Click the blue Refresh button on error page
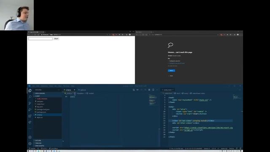The image size is (270, 152). pos(171,71)
